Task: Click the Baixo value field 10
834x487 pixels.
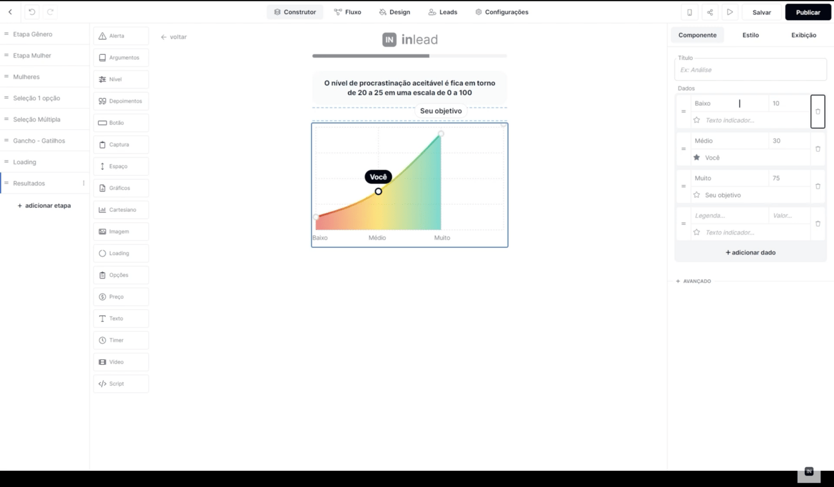Action: (789, 103)
